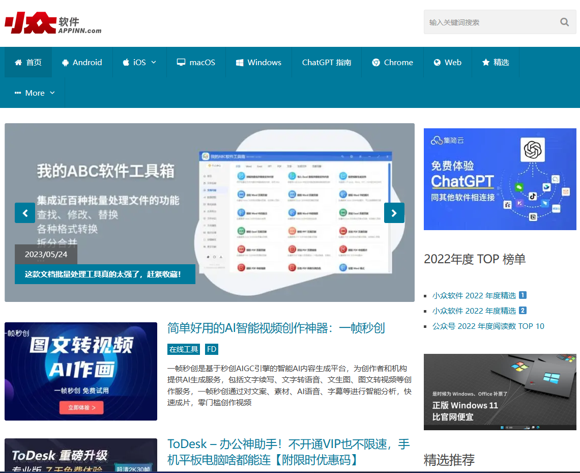This screenshot has width=580, height=473.
Task: Open the Web category menu
Action: pyautogui.click(x=448, y=62)
